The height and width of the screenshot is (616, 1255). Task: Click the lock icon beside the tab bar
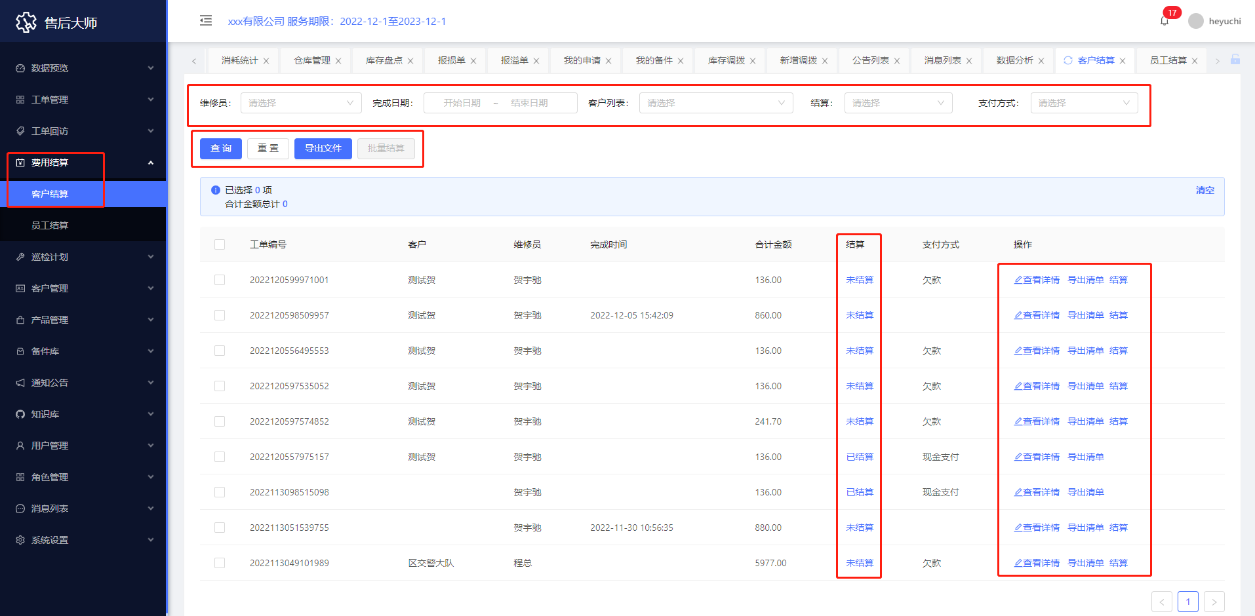click(x=1235, y=60)
